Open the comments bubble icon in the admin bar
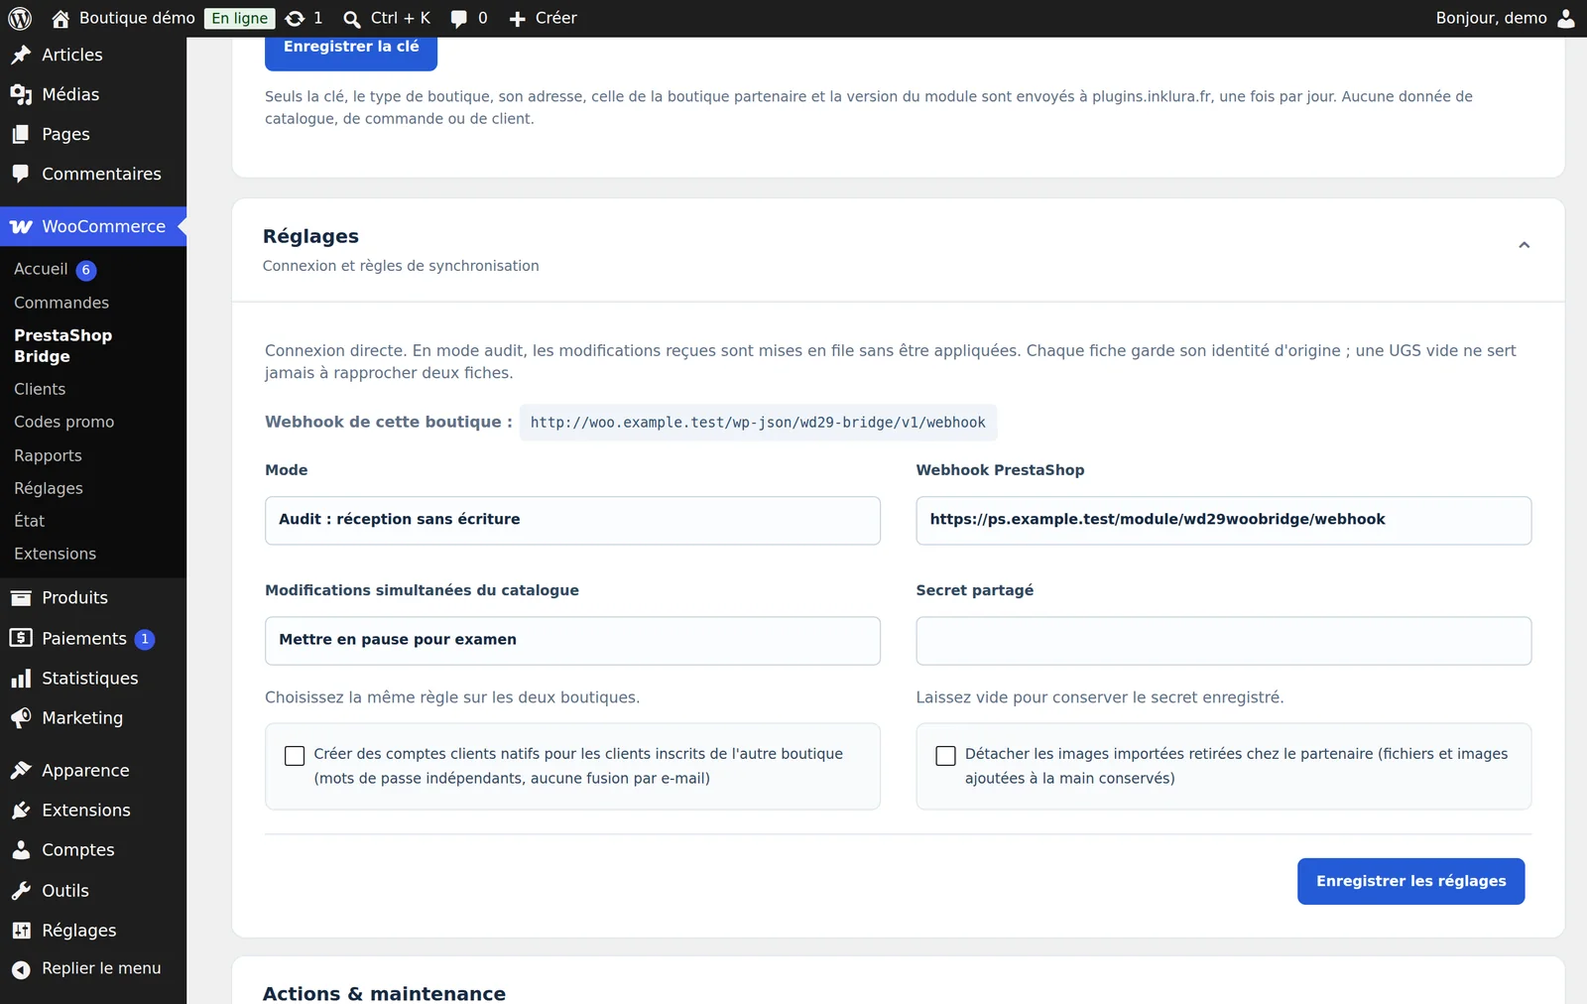The height and width of the screenshot is (1004, 1587). coord(458,18)
